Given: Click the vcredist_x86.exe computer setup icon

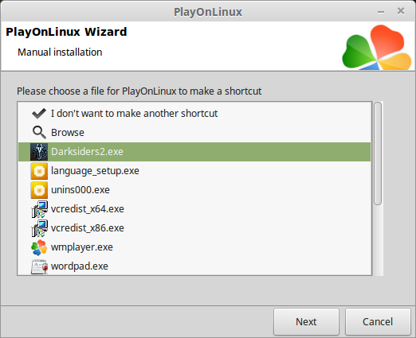Looking at the screenshot, I should pyautogui.click(x=39, y=228).
